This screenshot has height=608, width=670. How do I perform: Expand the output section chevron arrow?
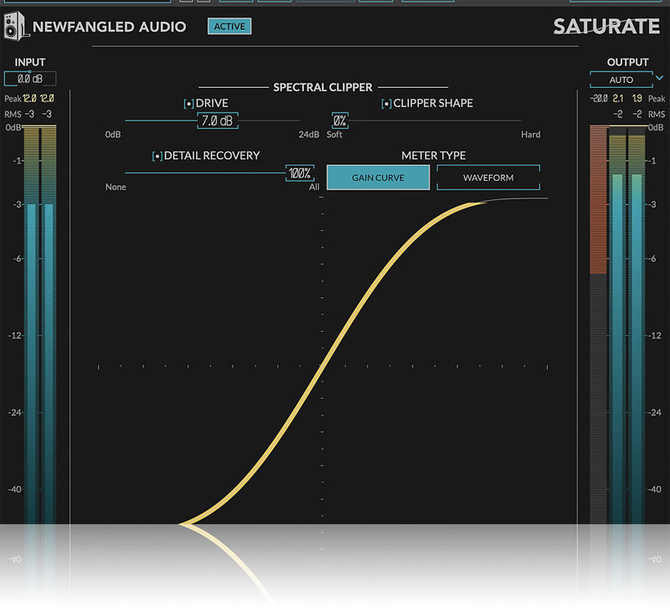click(x=659, y=79)
